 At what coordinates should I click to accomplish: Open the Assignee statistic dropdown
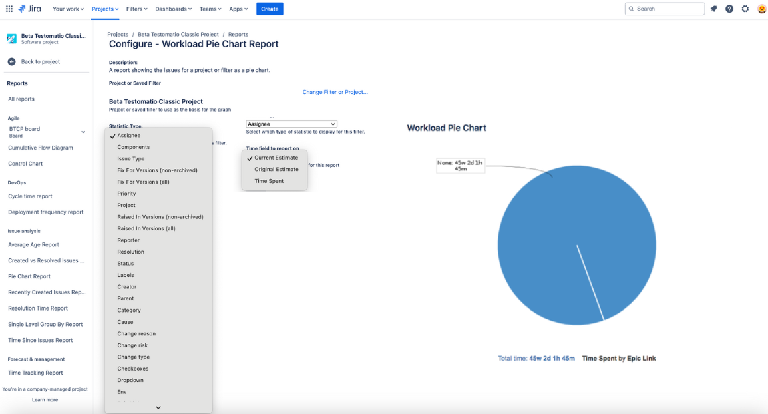click(291, 124)
